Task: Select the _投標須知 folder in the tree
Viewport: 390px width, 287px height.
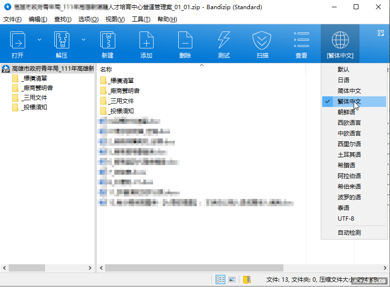Action: [x=34, y=107]
